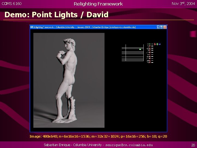
Task: Click the 'Relighting Framework' header title
Action: tap(98, 4)
